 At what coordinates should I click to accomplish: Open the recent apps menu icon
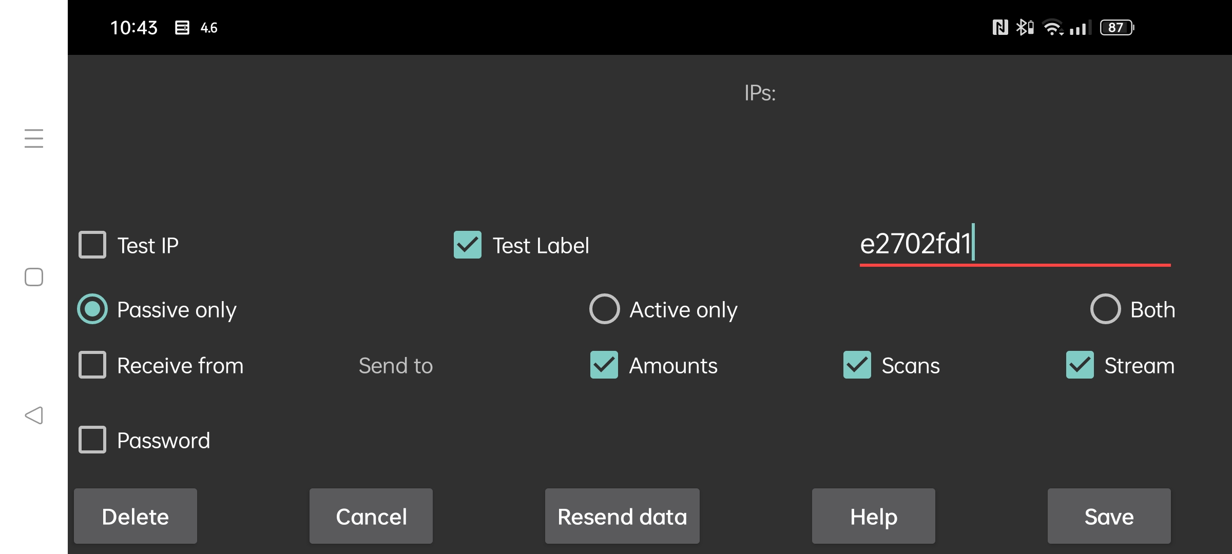click(34, 138)
